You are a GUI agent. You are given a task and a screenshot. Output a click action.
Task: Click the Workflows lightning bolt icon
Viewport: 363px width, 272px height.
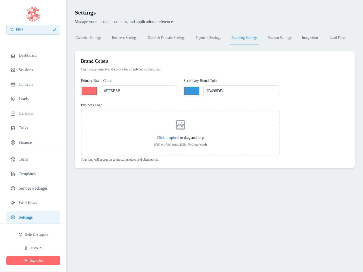click(x=13, y=203)
